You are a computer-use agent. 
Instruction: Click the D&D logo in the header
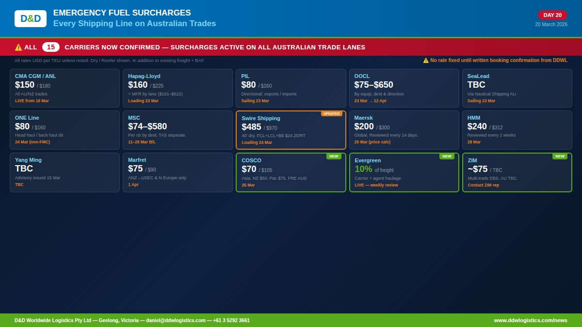pyautogui.click(x=31, y=18)
